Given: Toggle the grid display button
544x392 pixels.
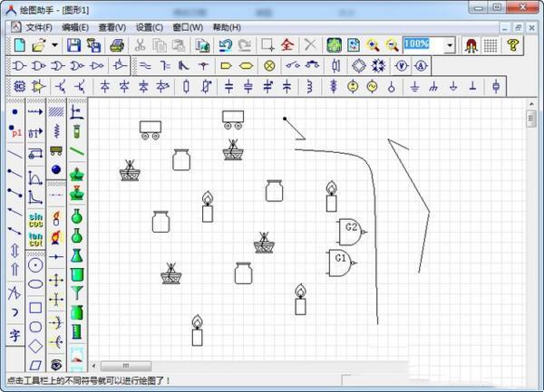Looking at the screenshot, I should 491,44.
